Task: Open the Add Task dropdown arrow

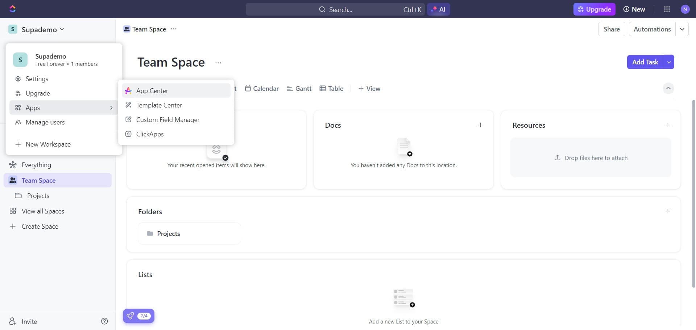Action: point(669,62)
